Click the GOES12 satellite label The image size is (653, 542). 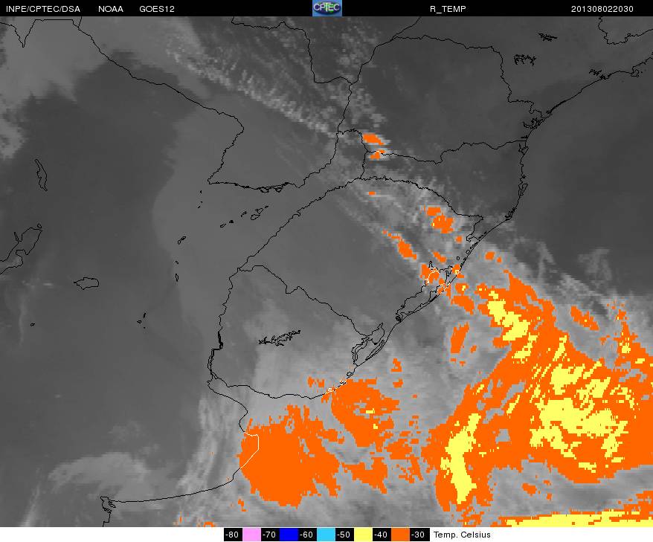pos(157,9)
